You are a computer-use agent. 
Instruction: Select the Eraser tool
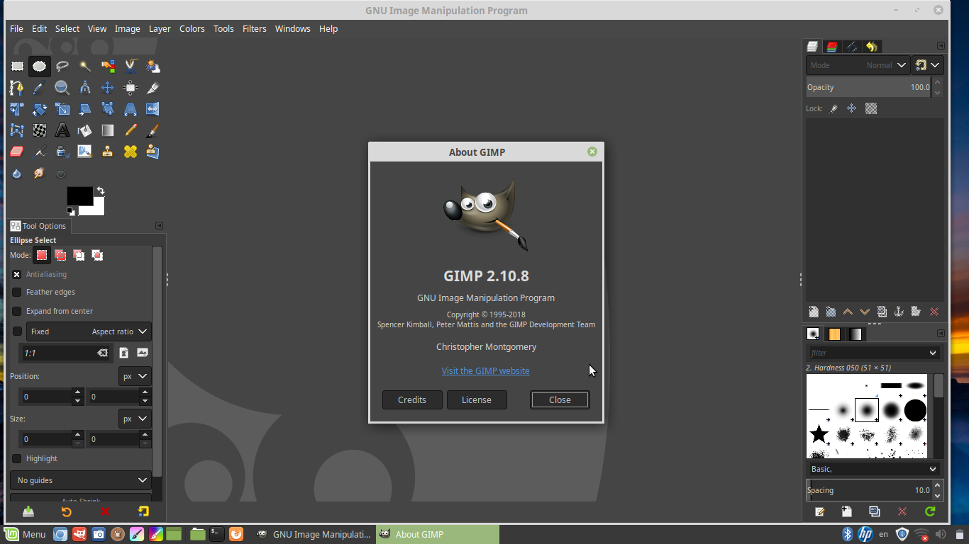point(17,152)
